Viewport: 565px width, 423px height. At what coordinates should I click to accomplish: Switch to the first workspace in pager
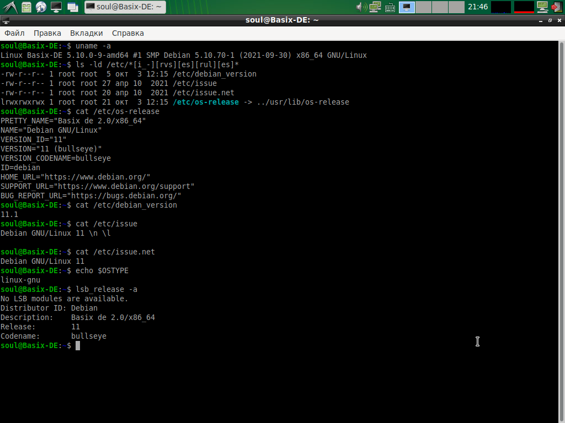click(407, 7)
